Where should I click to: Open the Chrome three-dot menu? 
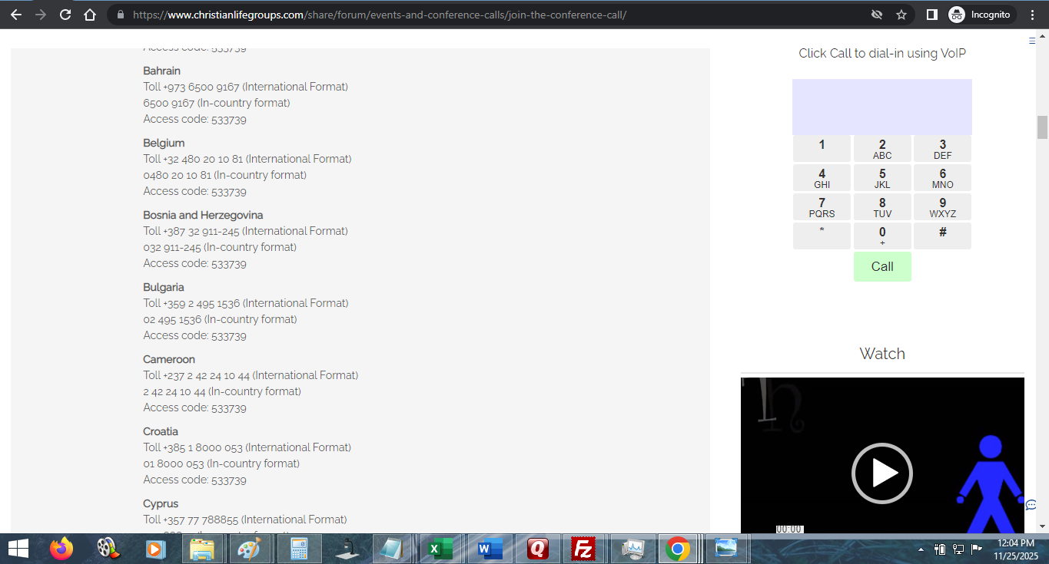(1031, 15)
